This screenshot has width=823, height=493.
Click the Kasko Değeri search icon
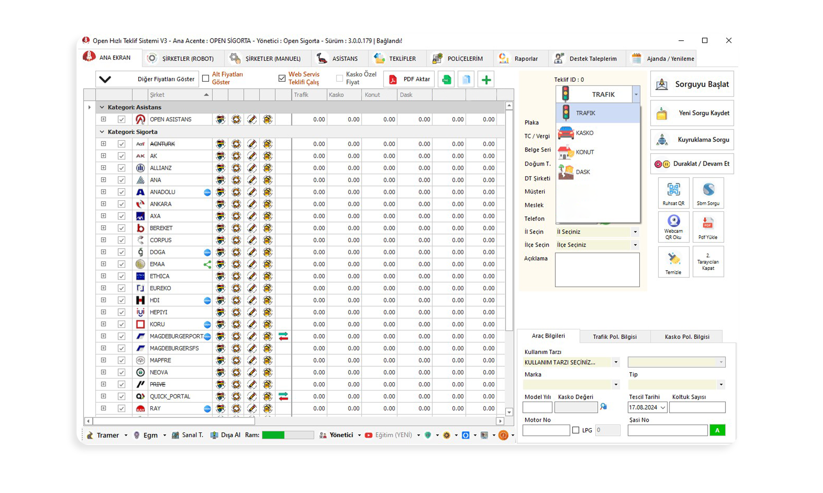(x=603, y=407)
